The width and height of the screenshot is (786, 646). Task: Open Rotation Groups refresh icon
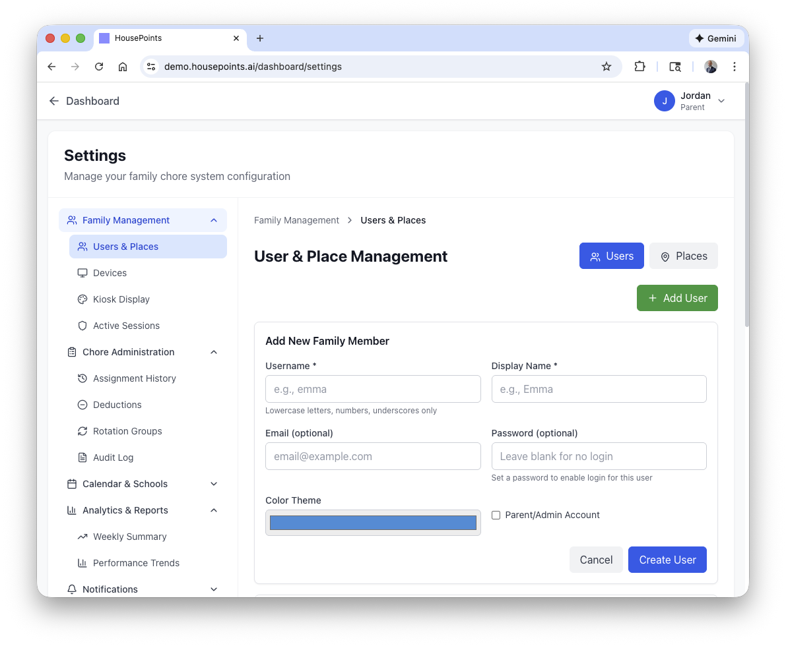82,431
